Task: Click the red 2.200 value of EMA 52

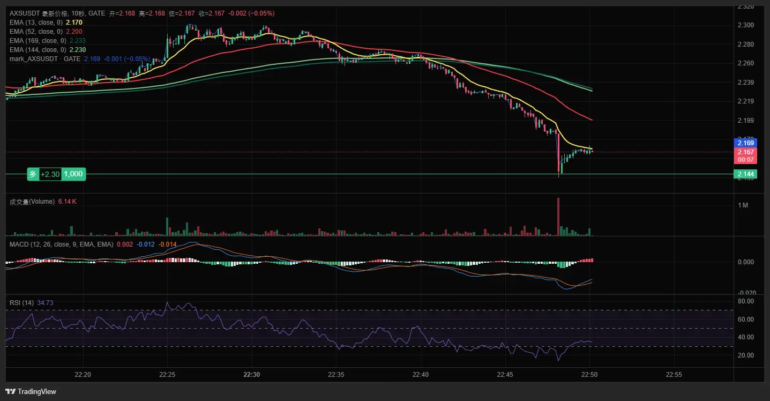Action: 74,32
